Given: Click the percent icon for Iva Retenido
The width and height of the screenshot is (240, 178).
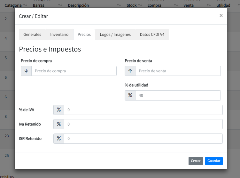Looking at the screenshot, I should tap(59, 124).
